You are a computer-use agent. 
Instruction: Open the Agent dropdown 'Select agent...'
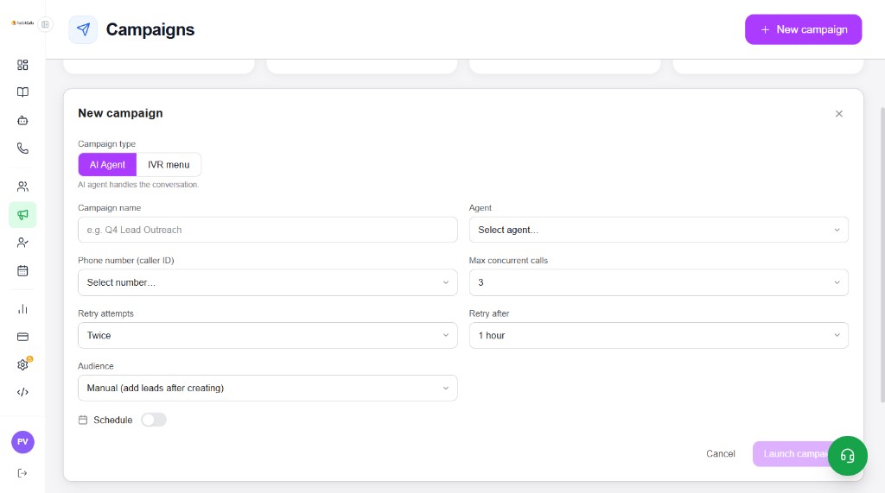click(659, 231)
